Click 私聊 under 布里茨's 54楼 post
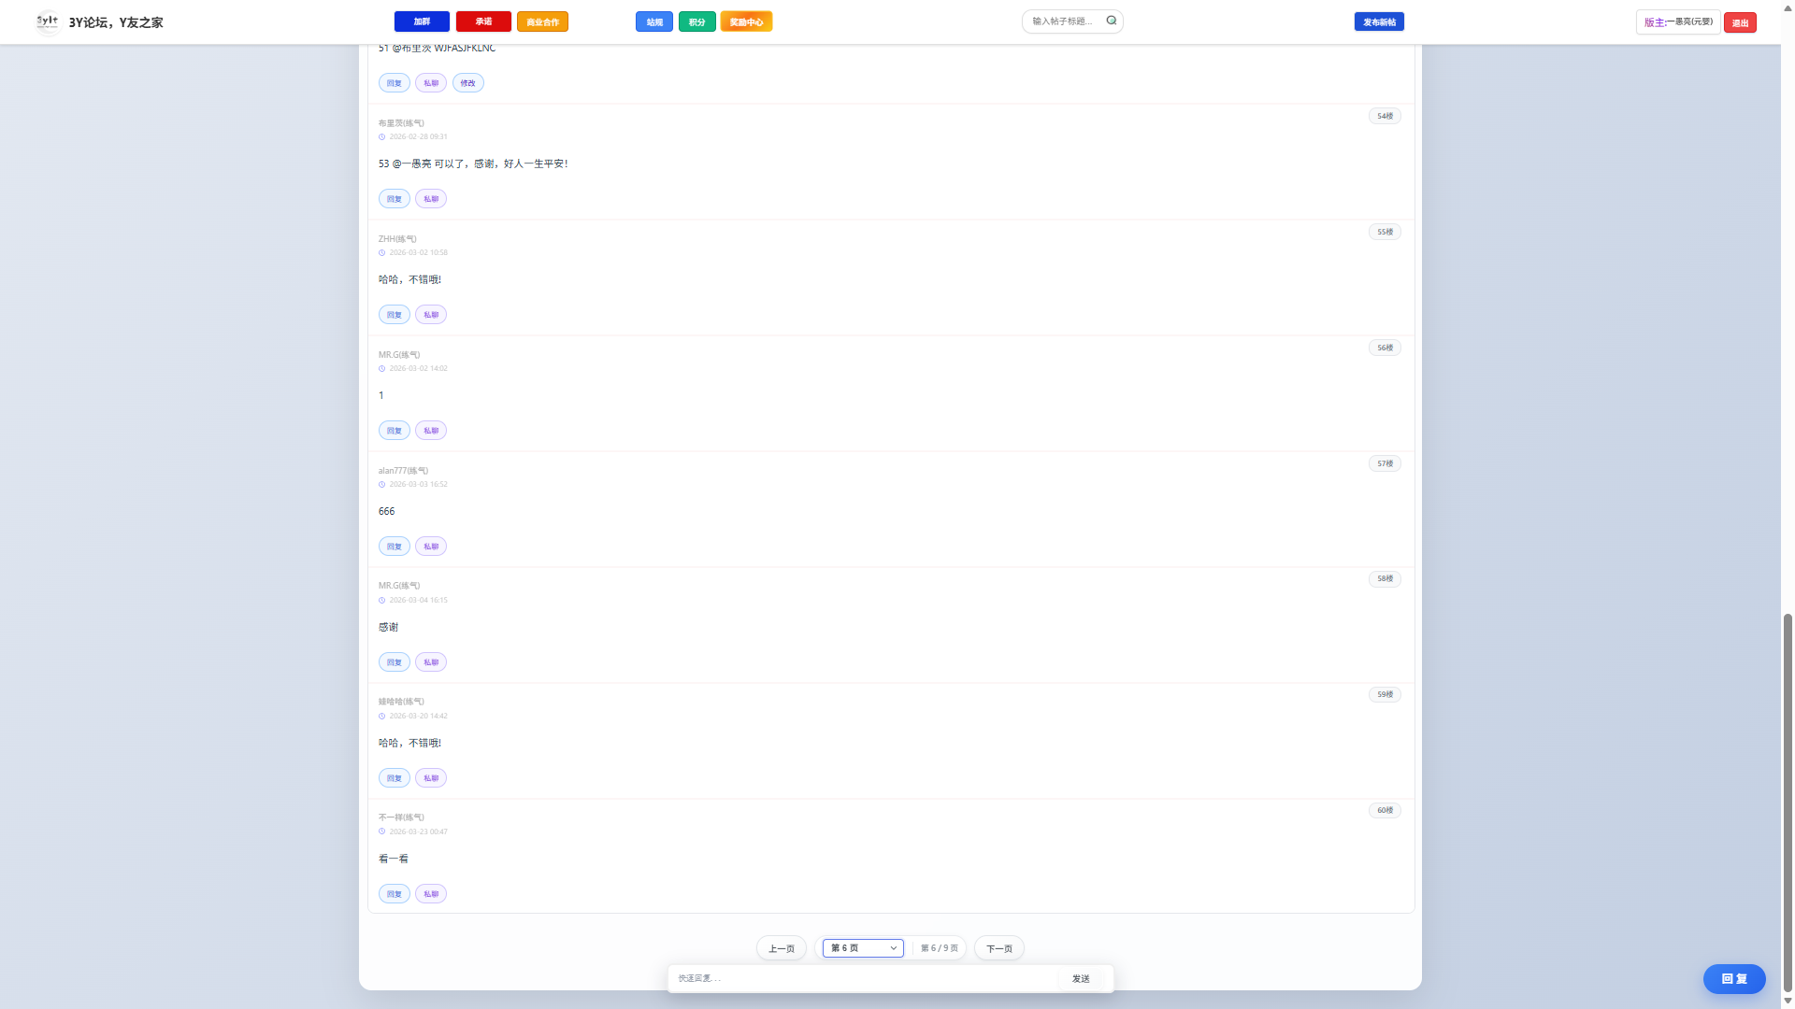The image size is (1795, 1009). pos(431,199)
